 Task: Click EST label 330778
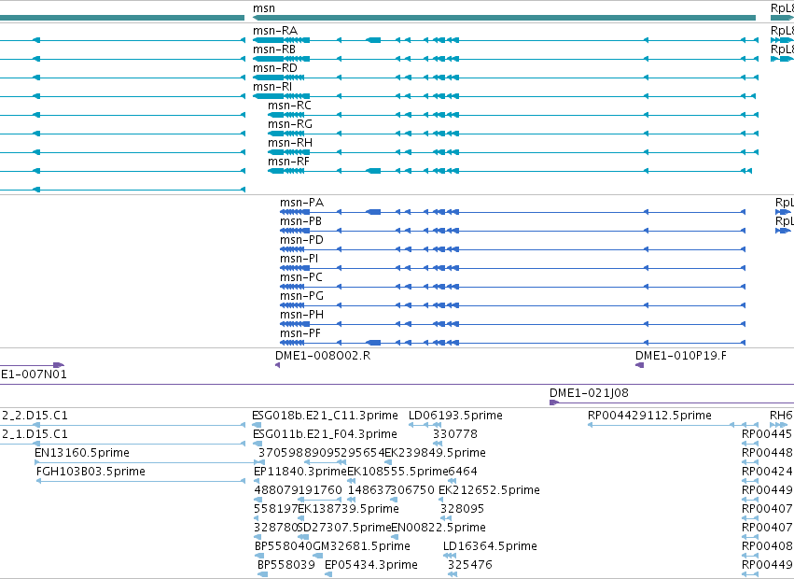(454, 434)
